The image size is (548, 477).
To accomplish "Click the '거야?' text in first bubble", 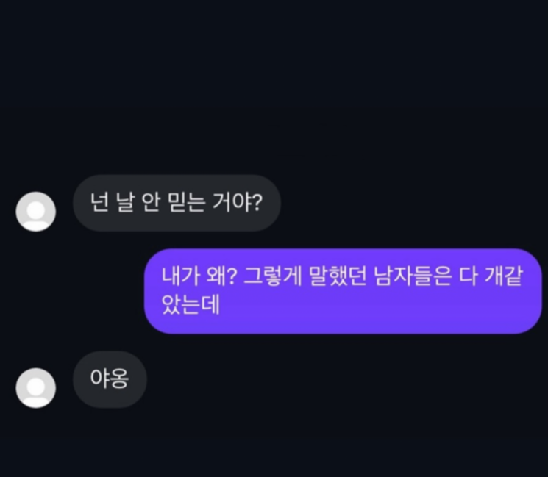I will (x=238, y=203).
